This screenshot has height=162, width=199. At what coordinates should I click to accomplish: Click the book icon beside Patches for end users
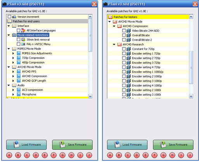click(9, 21)
